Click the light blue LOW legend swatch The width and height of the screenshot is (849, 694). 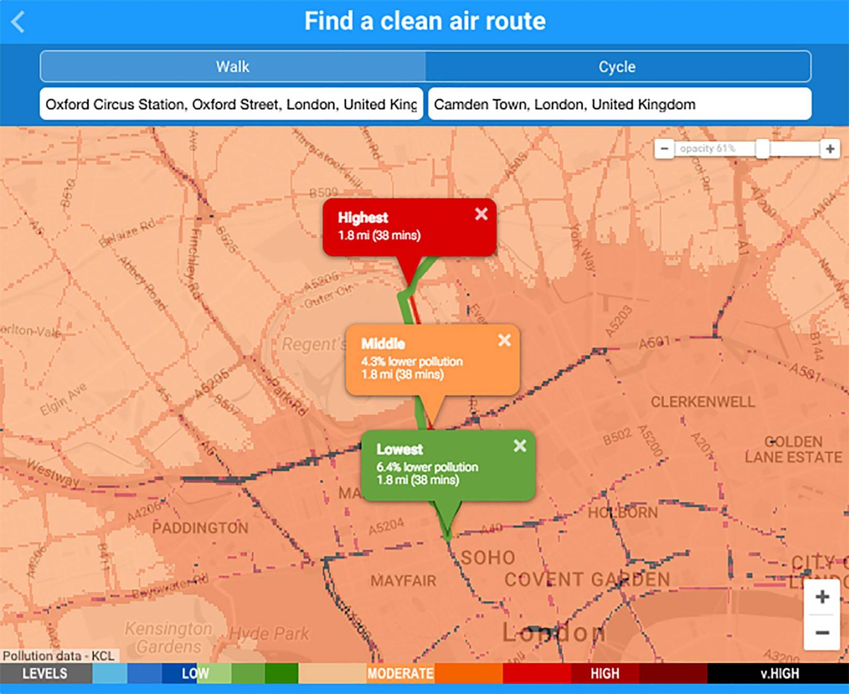pyautogui.click(x=110, y=674)
